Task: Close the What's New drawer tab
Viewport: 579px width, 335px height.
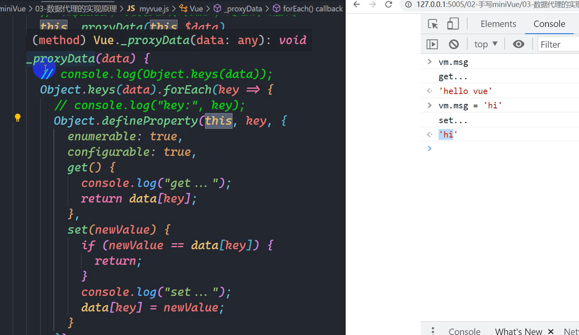Action: point(551,331)
